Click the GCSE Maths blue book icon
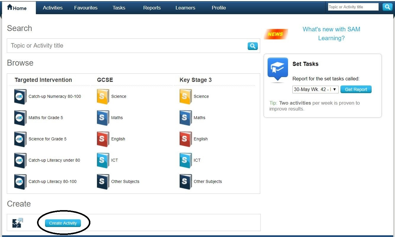The height and width of the screenshot is (237, 395). 103,118
